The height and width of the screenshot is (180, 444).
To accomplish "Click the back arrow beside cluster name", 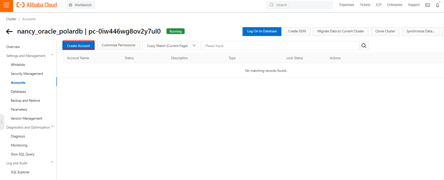I will tap(10, 31).
